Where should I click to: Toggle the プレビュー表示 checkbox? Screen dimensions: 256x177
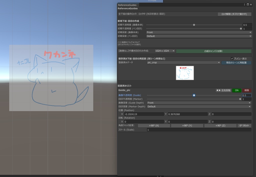[232, 58]
